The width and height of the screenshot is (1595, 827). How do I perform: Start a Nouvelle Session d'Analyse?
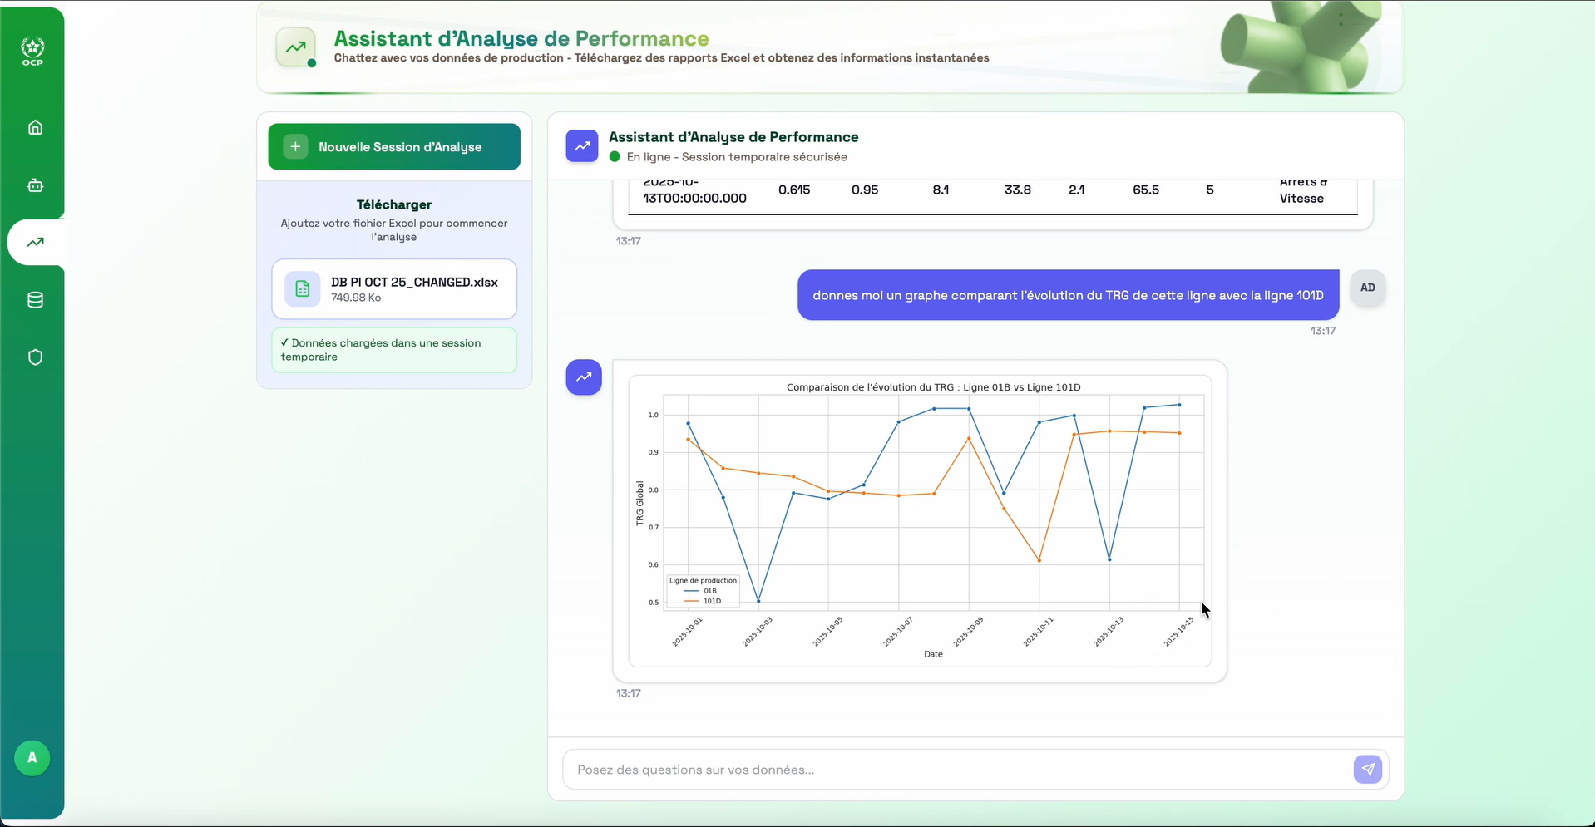click(x=394, y=147)
